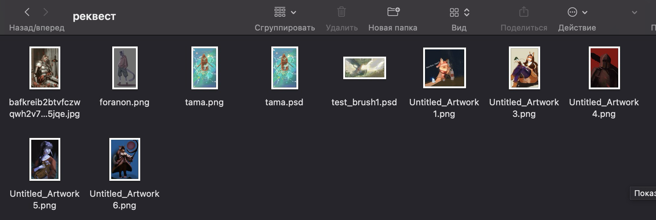This screenshot has width=656, height=220.
Task: Select test_brush1.psd landscape thumbnail
Action: 365,68
